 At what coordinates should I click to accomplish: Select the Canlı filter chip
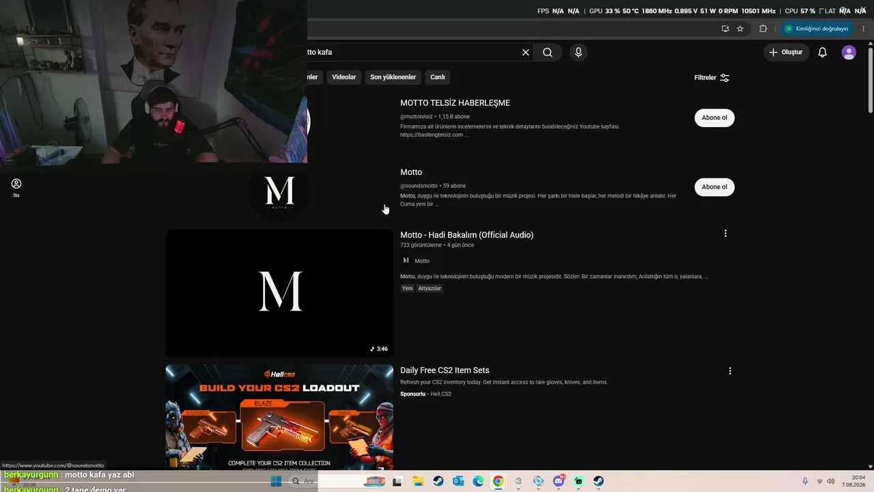tap(438, 77)
